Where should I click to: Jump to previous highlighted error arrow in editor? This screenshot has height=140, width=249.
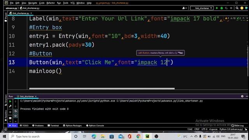[x=243, y=18]
